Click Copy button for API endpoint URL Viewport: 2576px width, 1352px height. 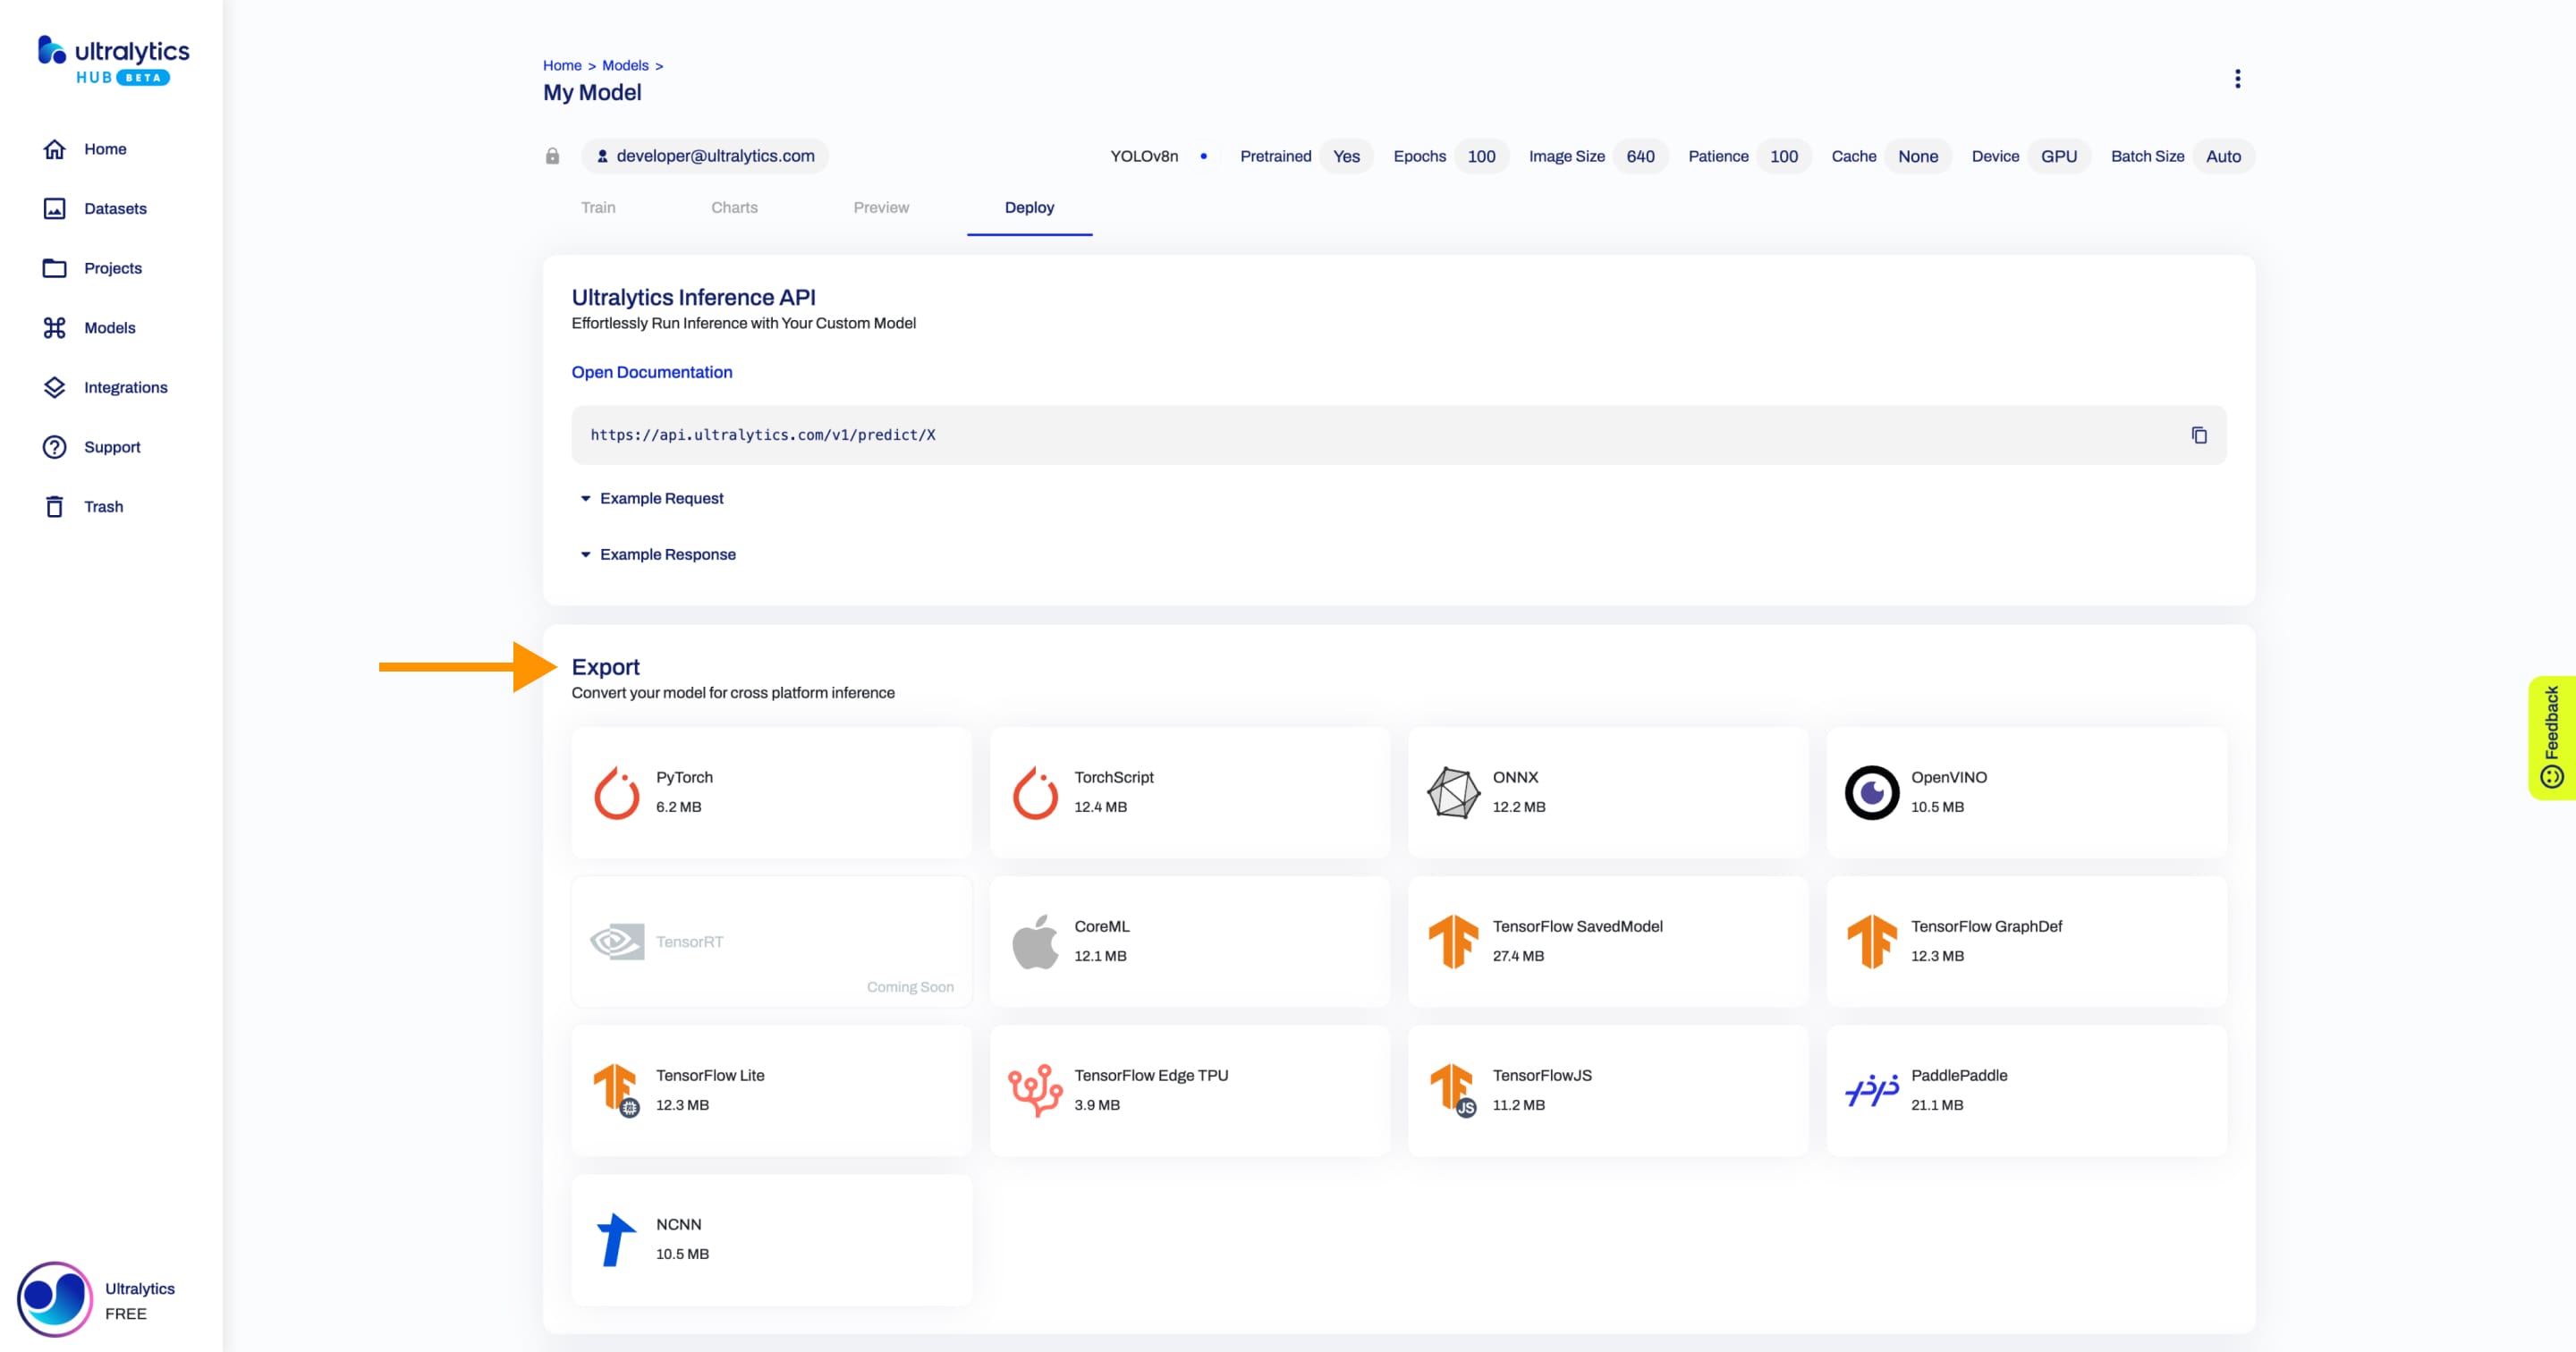(x=2196, y=435)
